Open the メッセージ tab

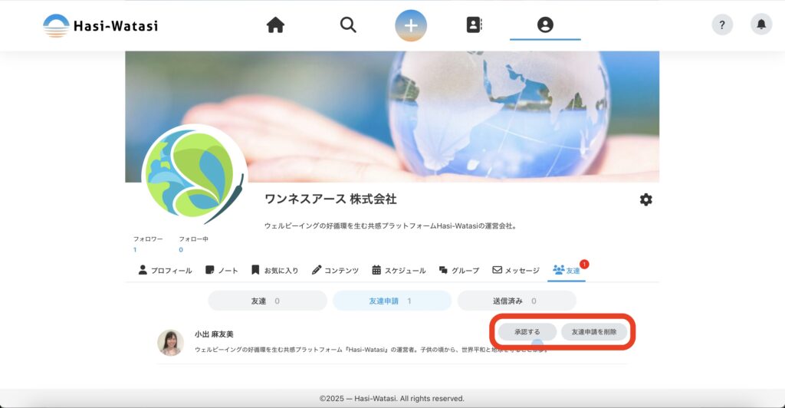[515, 270]
